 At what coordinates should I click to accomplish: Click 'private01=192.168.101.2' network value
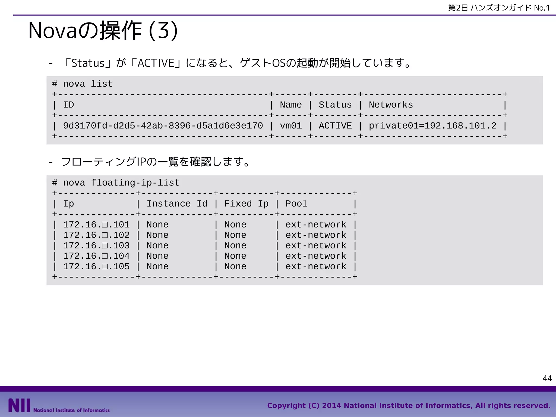tap(432, 126)
